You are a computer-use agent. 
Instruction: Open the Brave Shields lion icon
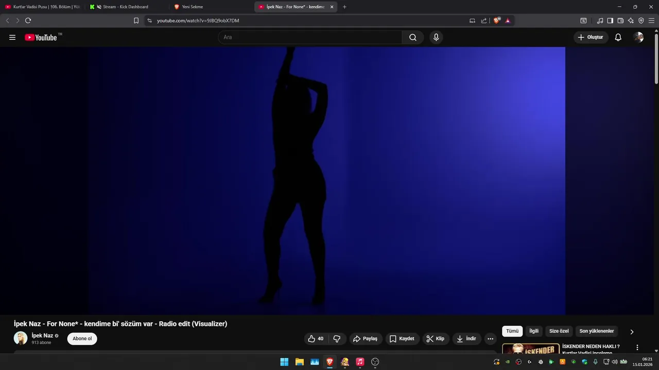[496, 21]
